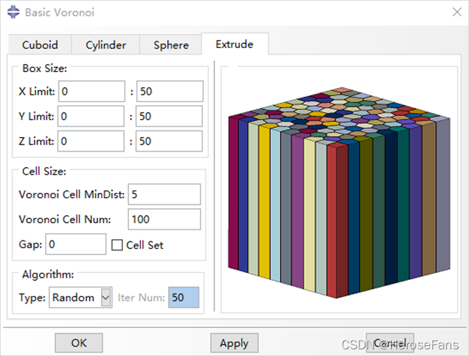Viewport: 469px width, 356px height.
Task: Click the Cancel button
Action: pyautogui.click(x=390, y=343)
